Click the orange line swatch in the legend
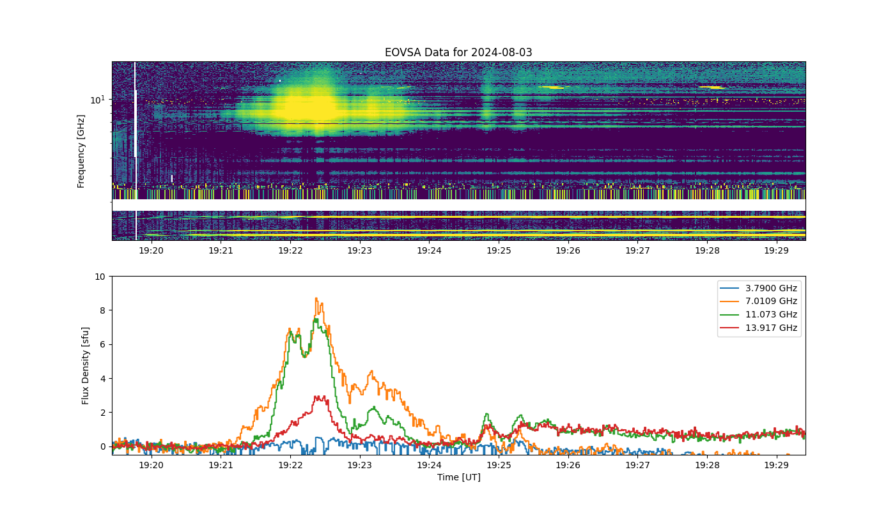895x511 pixels. (x=729, y=301)
